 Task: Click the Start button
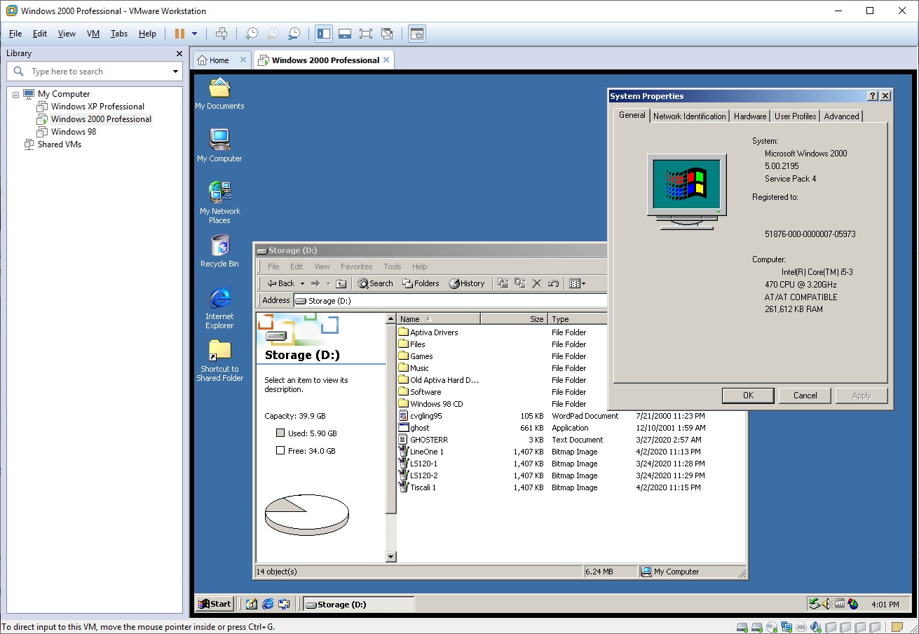click(x=215, y=604)
